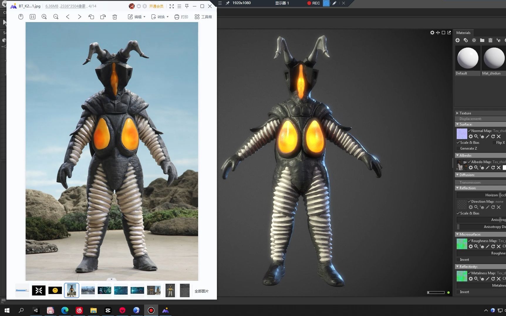Enable Invert under Metalness
The image size is (506, 316).
458,292
